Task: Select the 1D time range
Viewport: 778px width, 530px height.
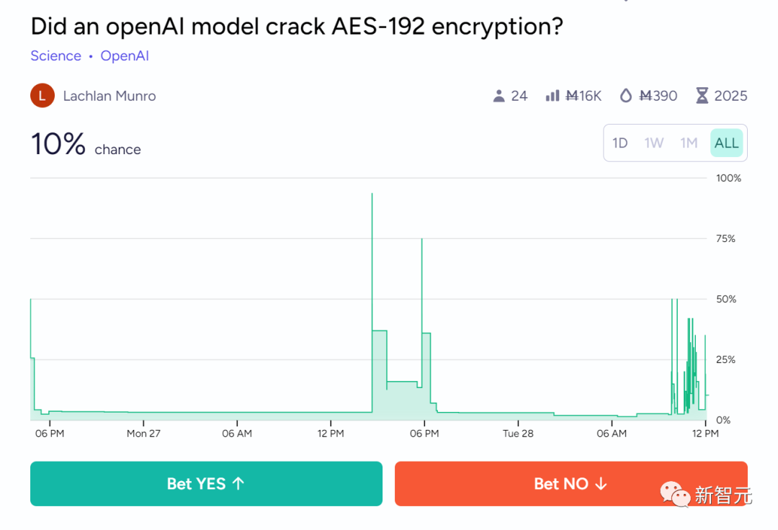Action: tap(620, 143)
